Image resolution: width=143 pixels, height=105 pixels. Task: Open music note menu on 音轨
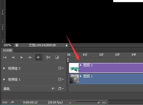click(x=61, y=88)
